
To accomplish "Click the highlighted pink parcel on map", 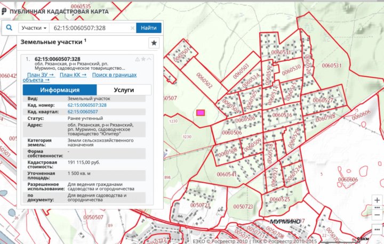I will (201, 112).
